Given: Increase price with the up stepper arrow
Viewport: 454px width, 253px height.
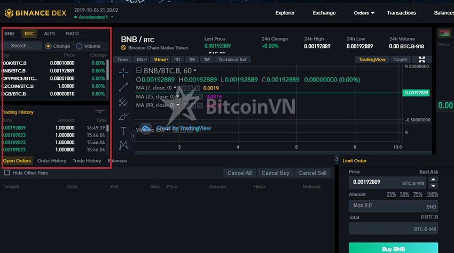Looking at the screenshot, I should 433,179.
